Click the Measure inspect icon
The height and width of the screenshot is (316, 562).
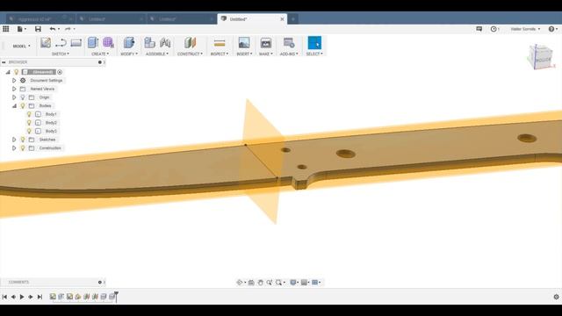220,43
